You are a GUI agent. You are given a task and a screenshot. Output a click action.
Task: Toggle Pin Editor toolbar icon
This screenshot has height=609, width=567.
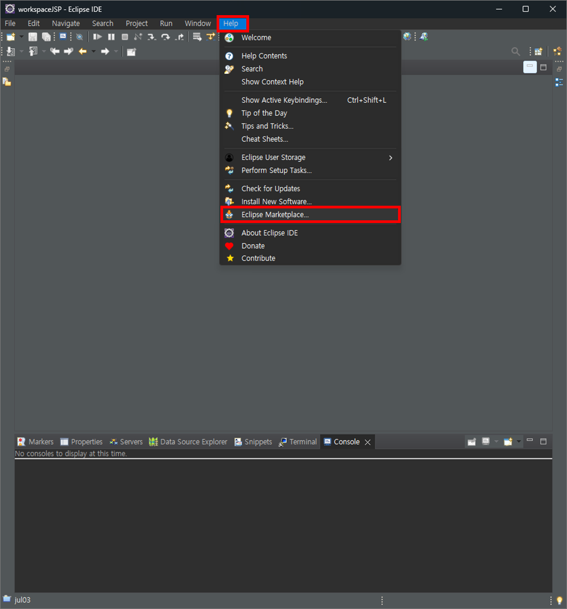point(132,51)
